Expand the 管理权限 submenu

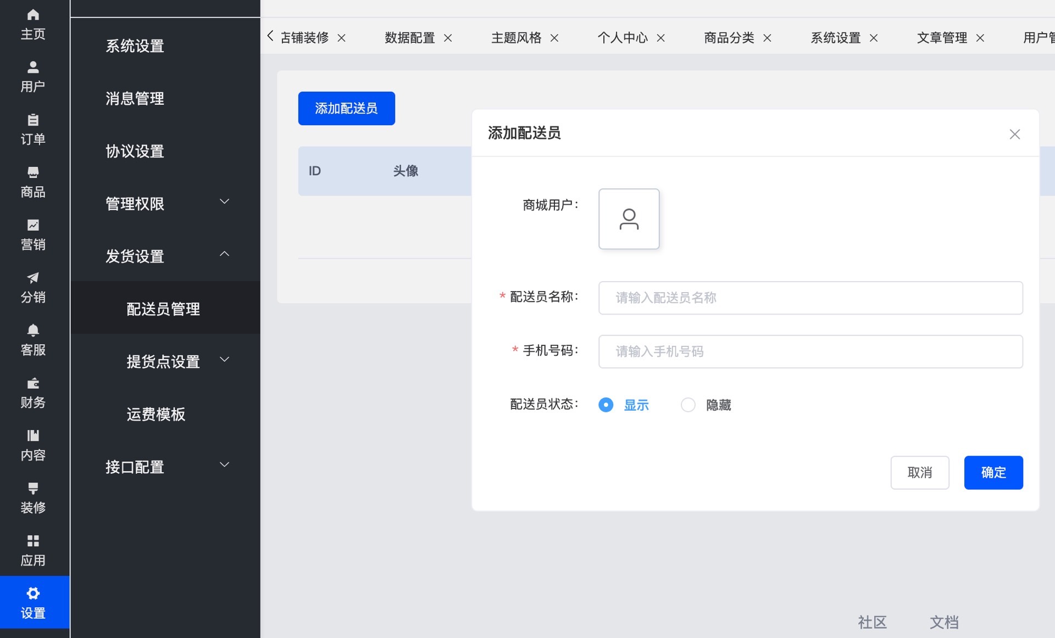click(165, 203)
